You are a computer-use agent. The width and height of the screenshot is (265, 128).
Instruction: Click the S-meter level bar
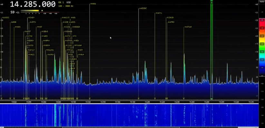click(x=30, y=11)
